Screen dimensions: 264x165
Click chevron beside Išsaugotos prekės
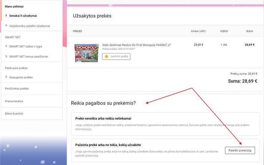click(x=6, y=77)
